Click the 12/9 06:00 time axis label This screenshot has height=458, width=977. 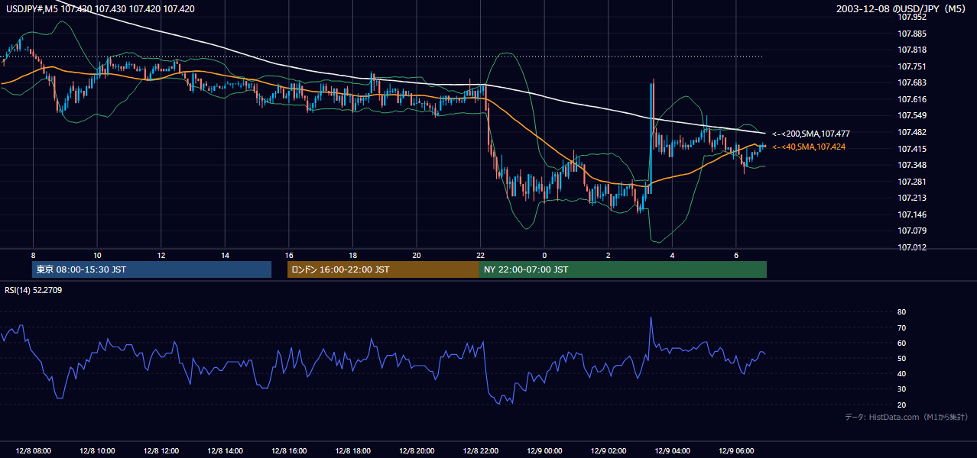[x=736, y=451]
